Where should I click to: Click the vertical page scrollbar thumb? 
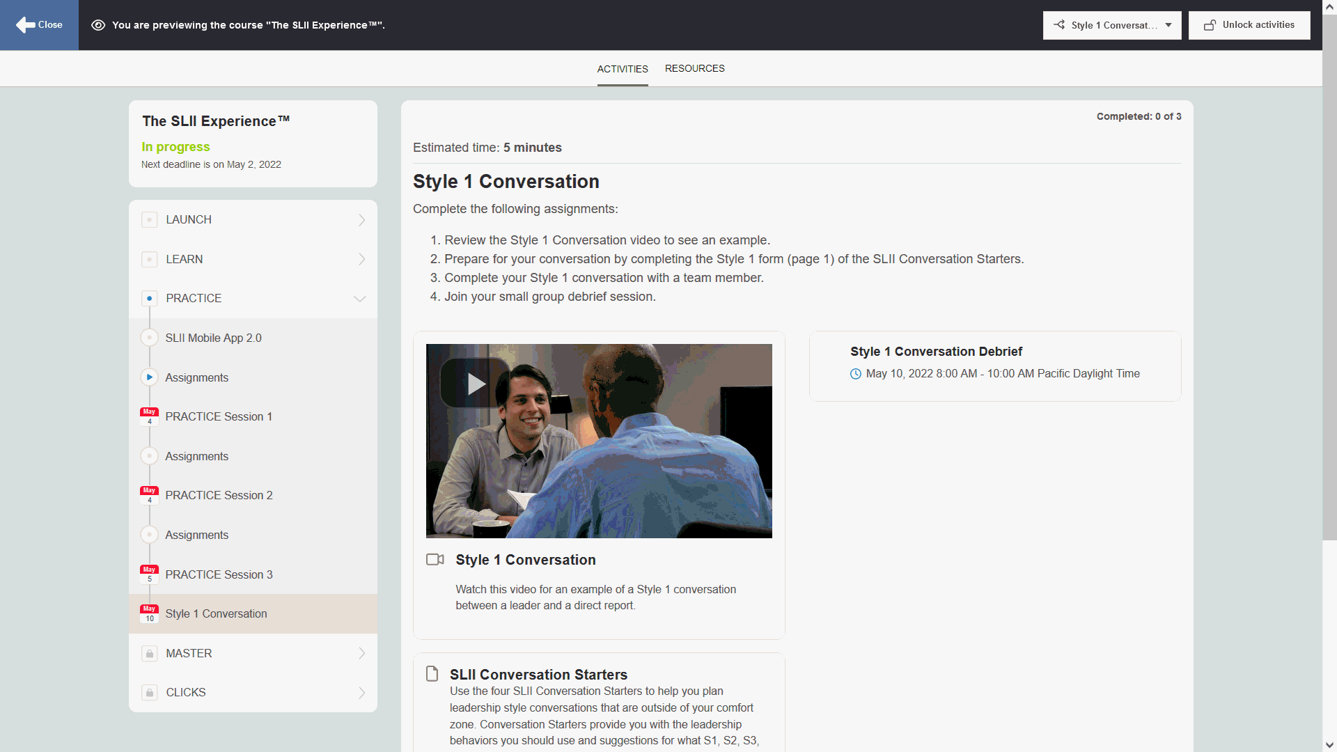point(1329,277)
